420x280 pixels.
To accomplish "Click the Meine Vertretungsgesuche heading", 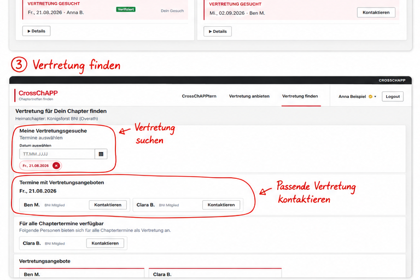I will point(53,131).
